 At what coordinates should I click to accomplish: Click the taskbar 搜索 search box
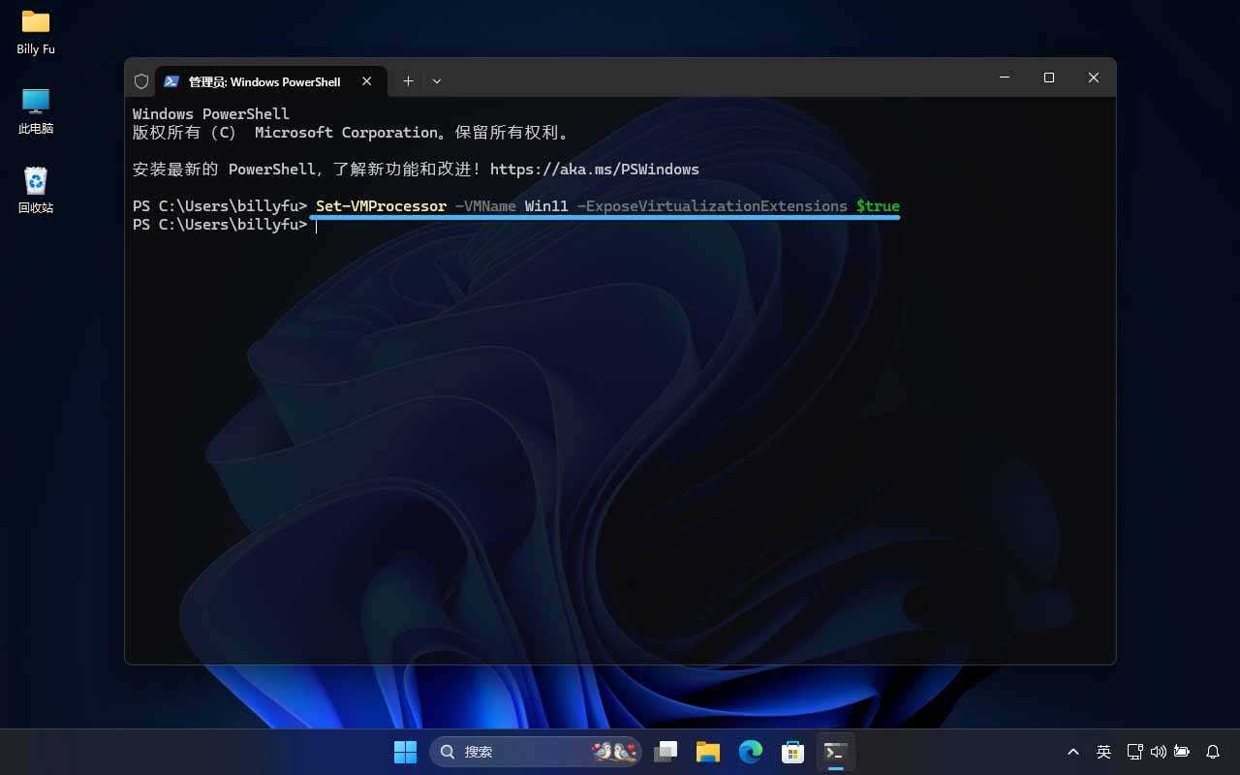[536, 752]
